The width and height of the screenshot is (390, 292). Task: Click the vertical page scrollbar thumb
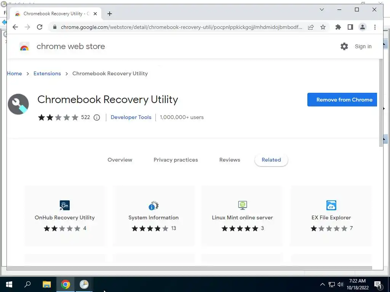point(381,103)
